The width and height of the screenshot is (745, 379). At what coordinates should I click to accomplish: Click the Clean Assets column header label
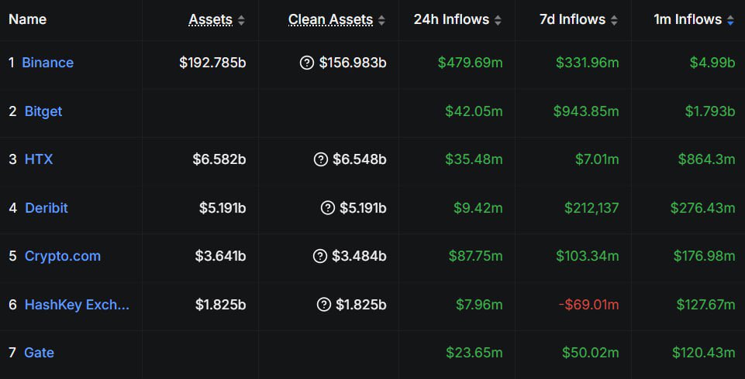point(330,19)
